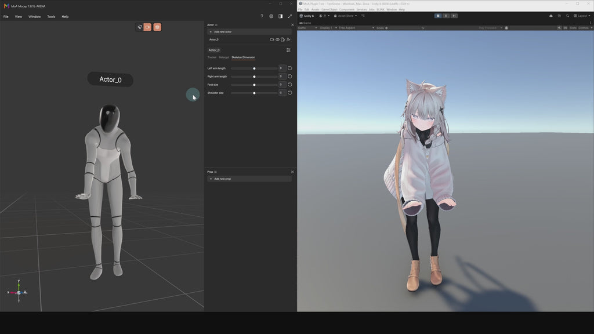Click Add new actor button

(249, 32)
